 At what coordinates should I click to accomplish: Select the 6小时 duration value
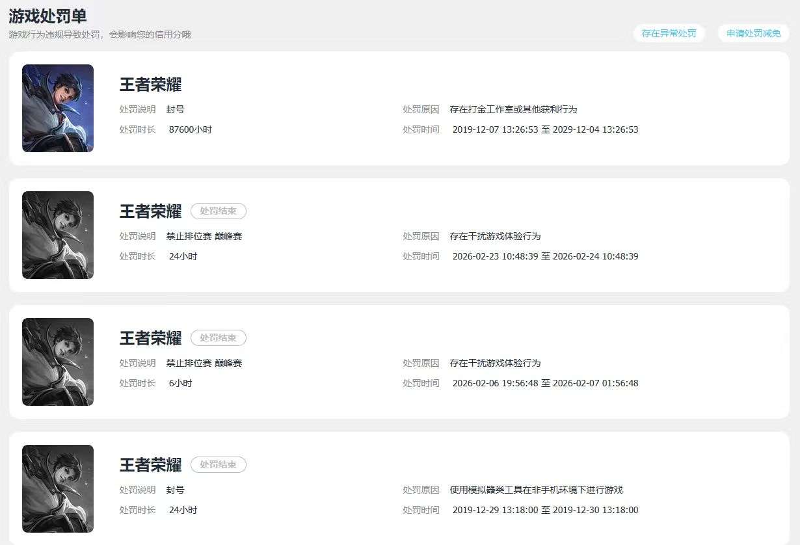(180, 383)
